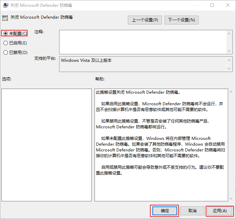
Task: Minimize the policy settings window
Action: tap(197, 5)
